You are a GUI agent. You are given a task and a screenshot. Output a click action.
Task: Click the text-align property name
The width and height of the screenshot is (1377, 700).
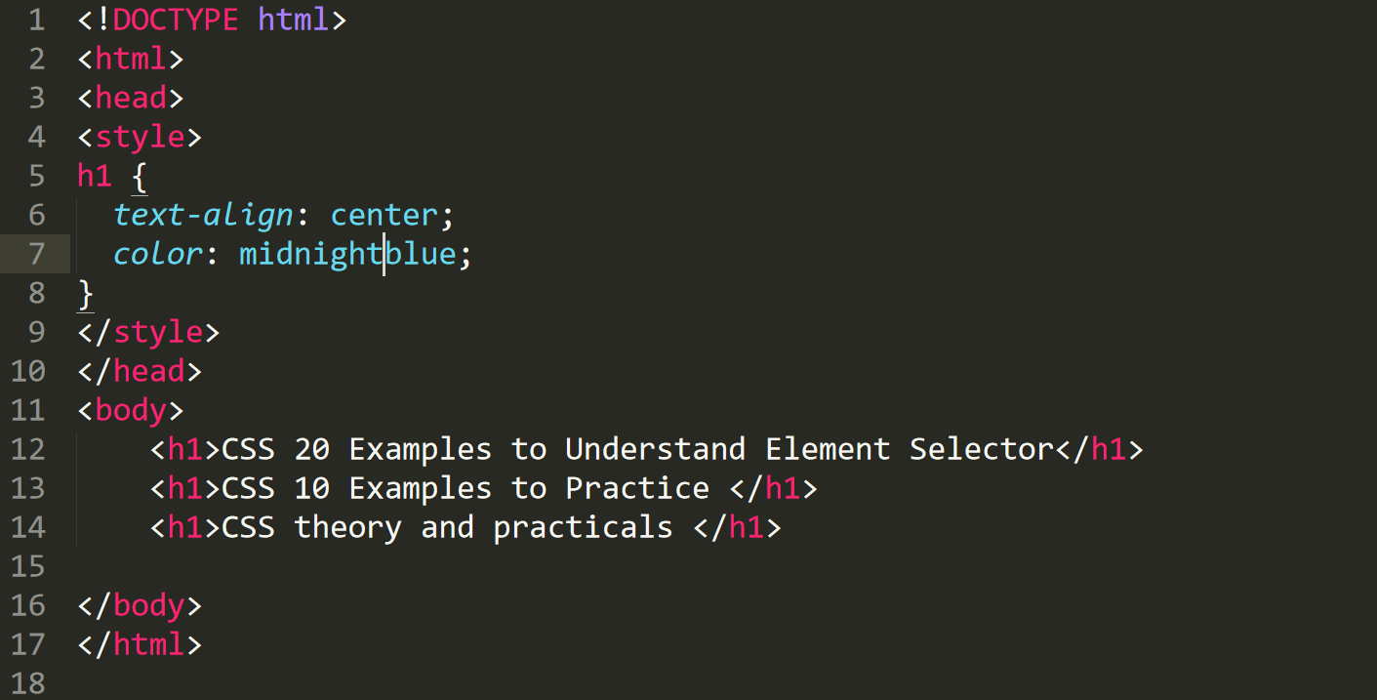[x=203, y=215]
